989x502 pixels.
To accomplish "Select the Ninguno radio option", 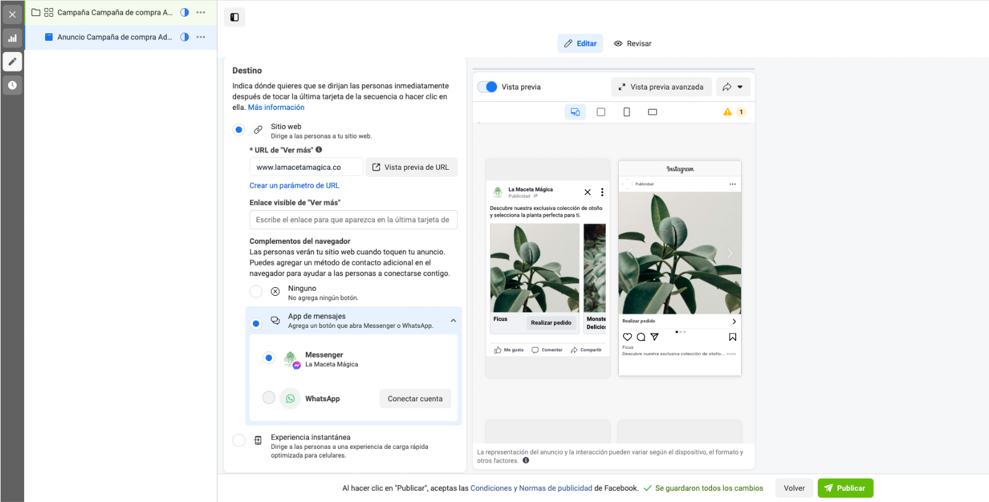I will (x=256, y=291).
